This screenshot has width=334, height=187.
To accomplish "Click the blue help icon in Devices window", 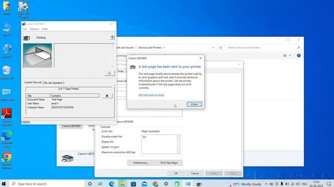I will tap(299, 56).
